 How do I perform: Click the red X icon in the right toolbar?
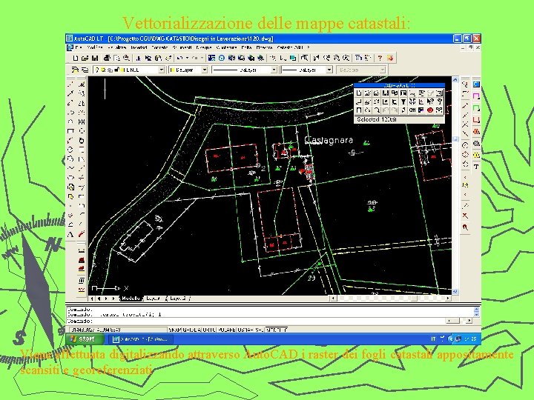[465, 216]
